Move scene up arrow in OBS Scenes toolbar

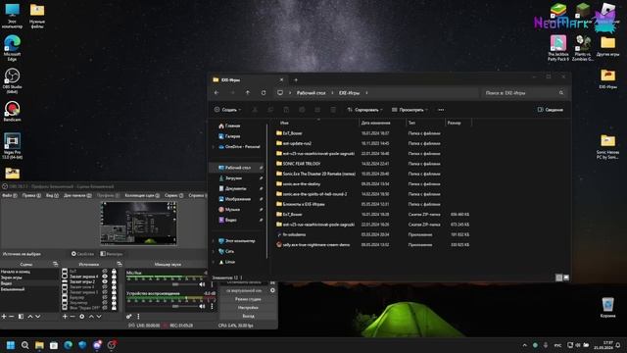(30, 317)
